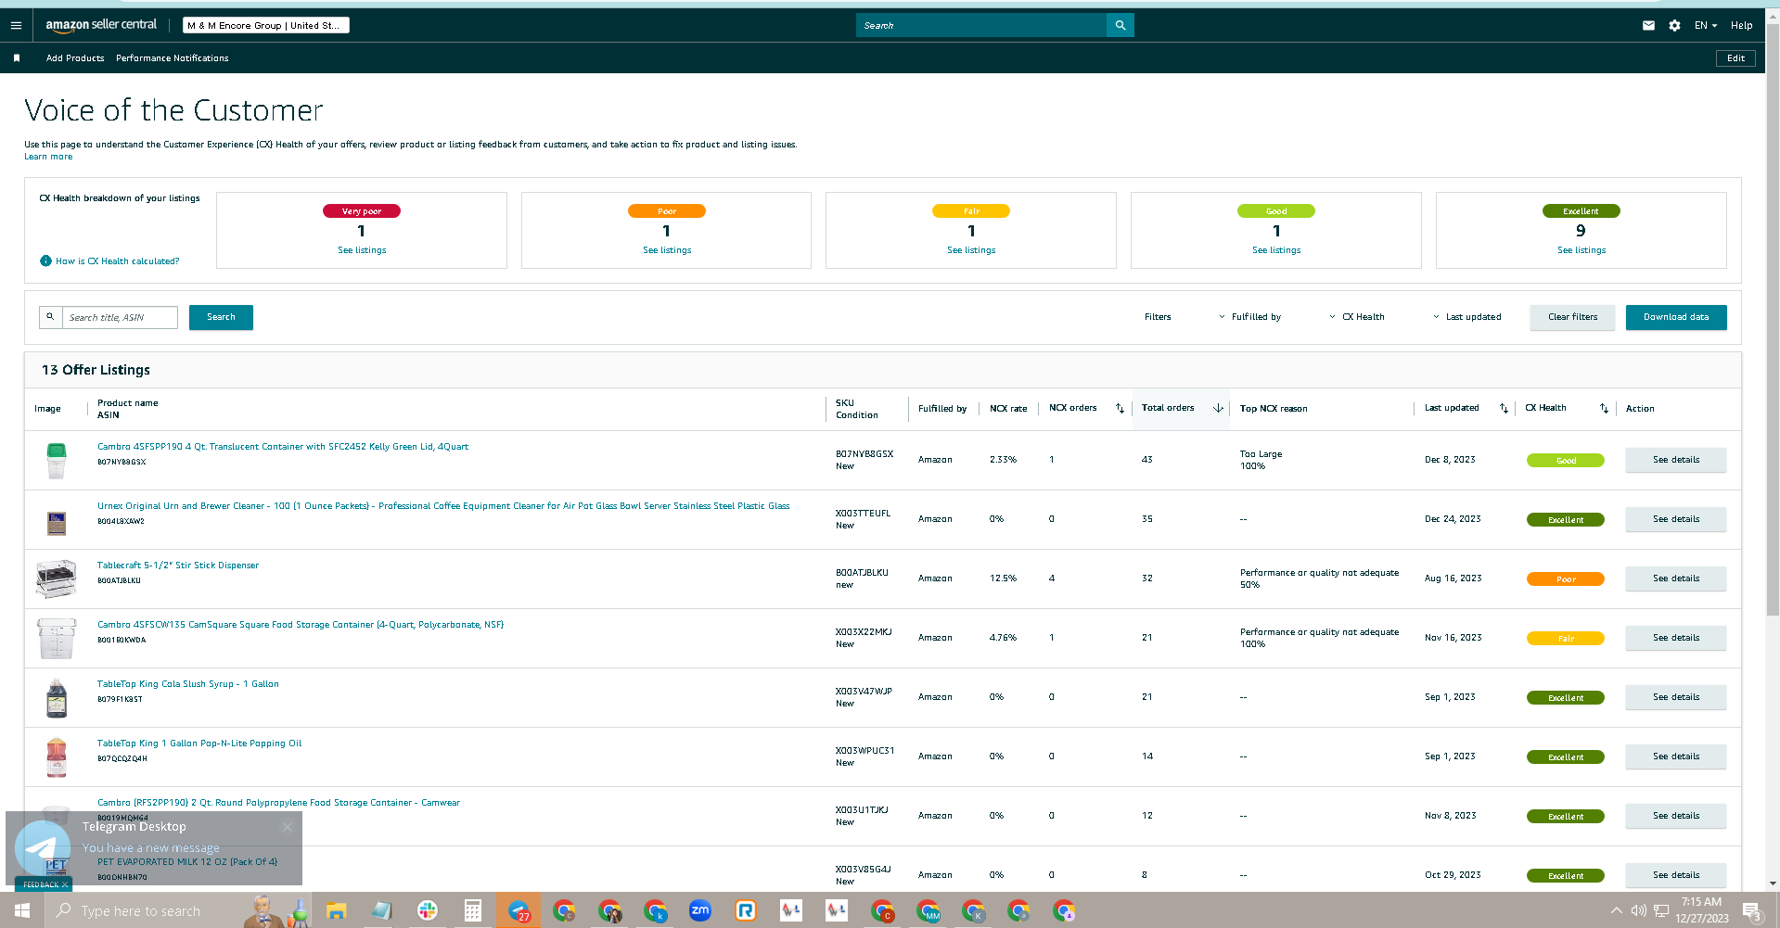Open the Windows notification center icon
Viewport: 1780px width, 928px height.
tap(1751, 910)
